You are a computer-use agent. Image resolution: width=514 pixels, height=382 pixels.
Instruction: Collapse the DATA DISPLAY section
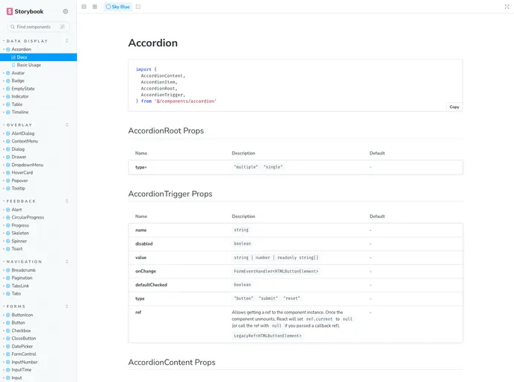click(x=27, y=41)
